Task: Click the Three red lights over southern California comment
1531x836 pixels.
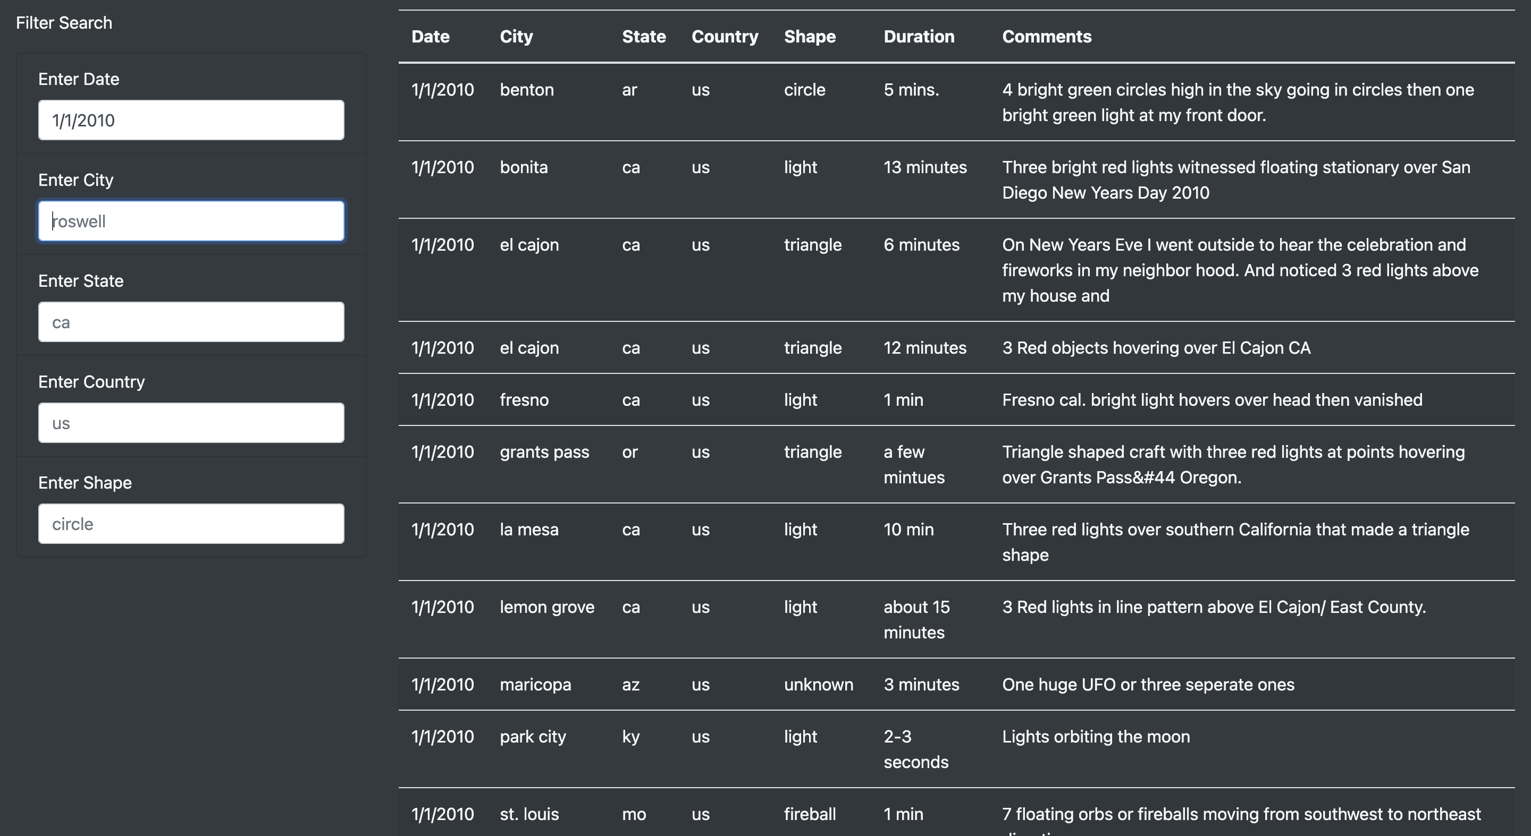Action: [1235, 542]
